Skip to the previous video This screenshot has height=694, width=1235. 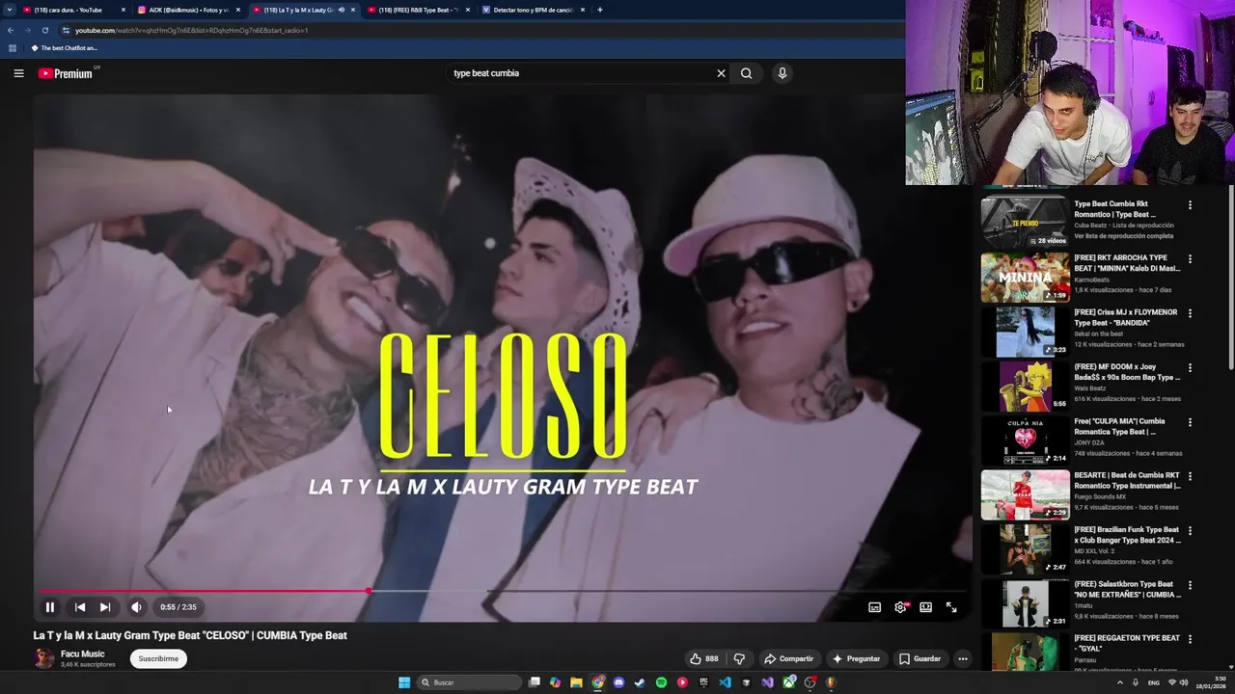click(x=80, y=607)
